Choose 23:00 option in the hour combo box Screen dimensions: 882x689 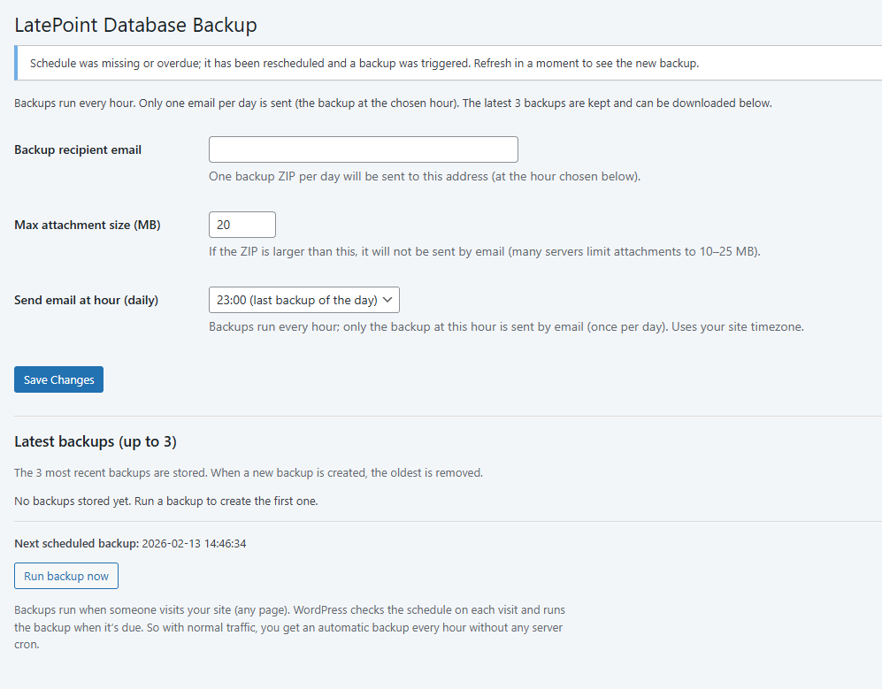pos(303,300)
